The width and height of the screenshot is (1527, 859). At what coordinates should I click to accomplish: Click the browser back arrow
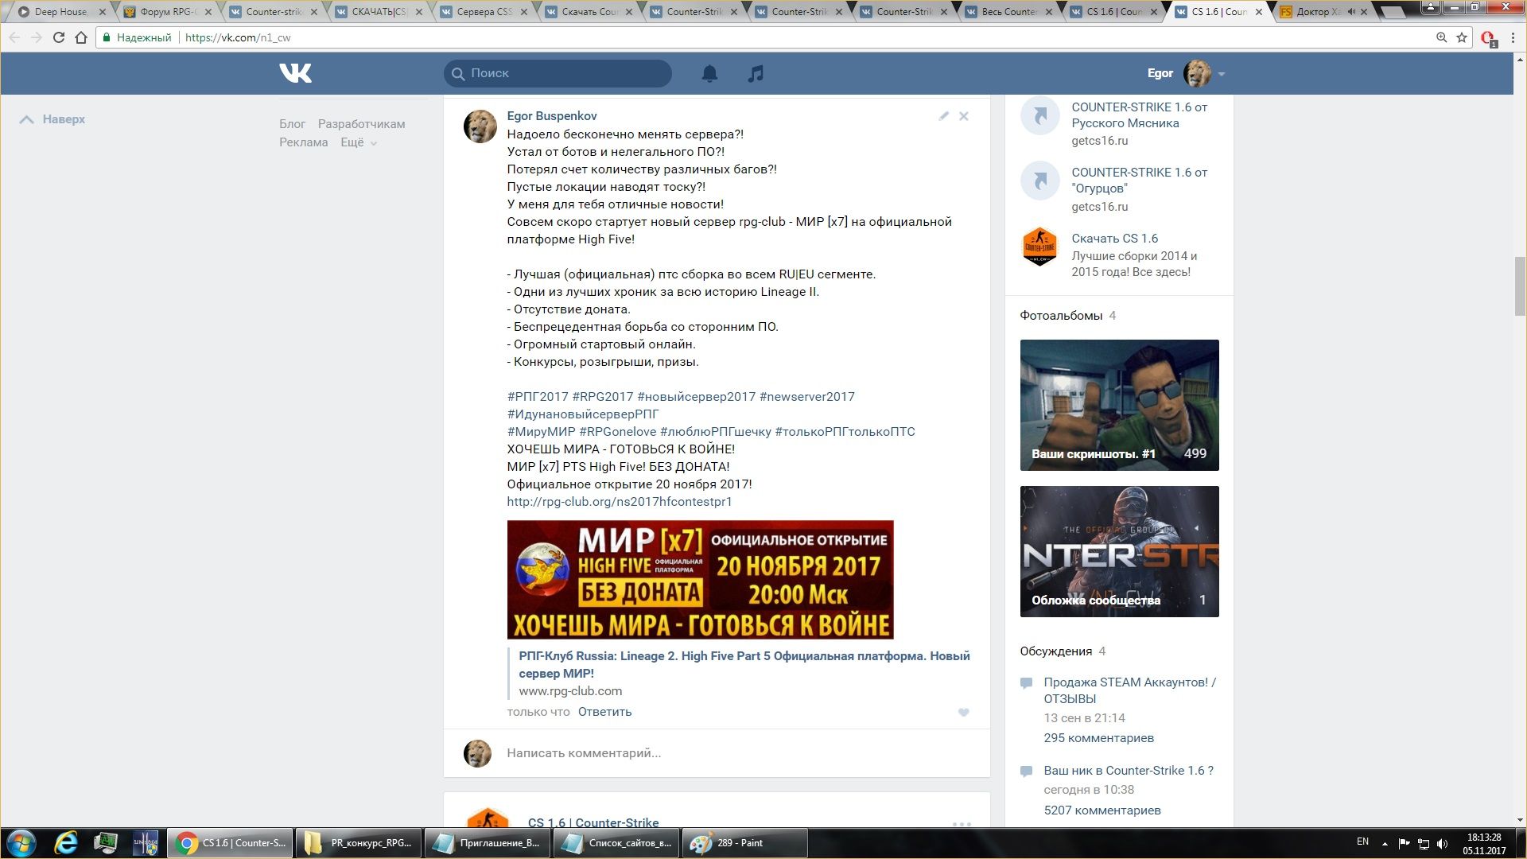click(x=14, y=37)
